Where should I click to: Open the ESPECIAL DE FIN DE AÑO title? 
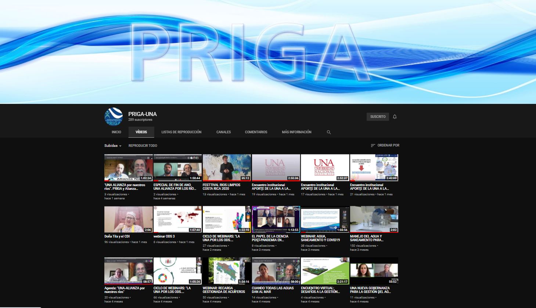(175, 187)
